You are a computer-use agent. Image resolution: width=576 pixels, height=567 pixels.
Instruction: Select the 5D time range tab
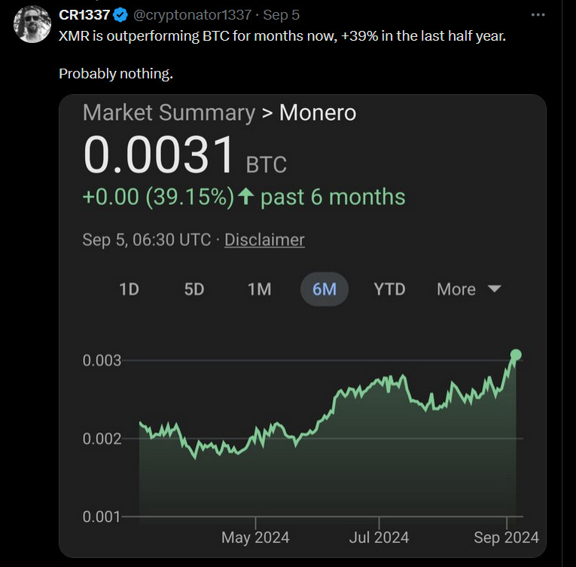(194, 290)
